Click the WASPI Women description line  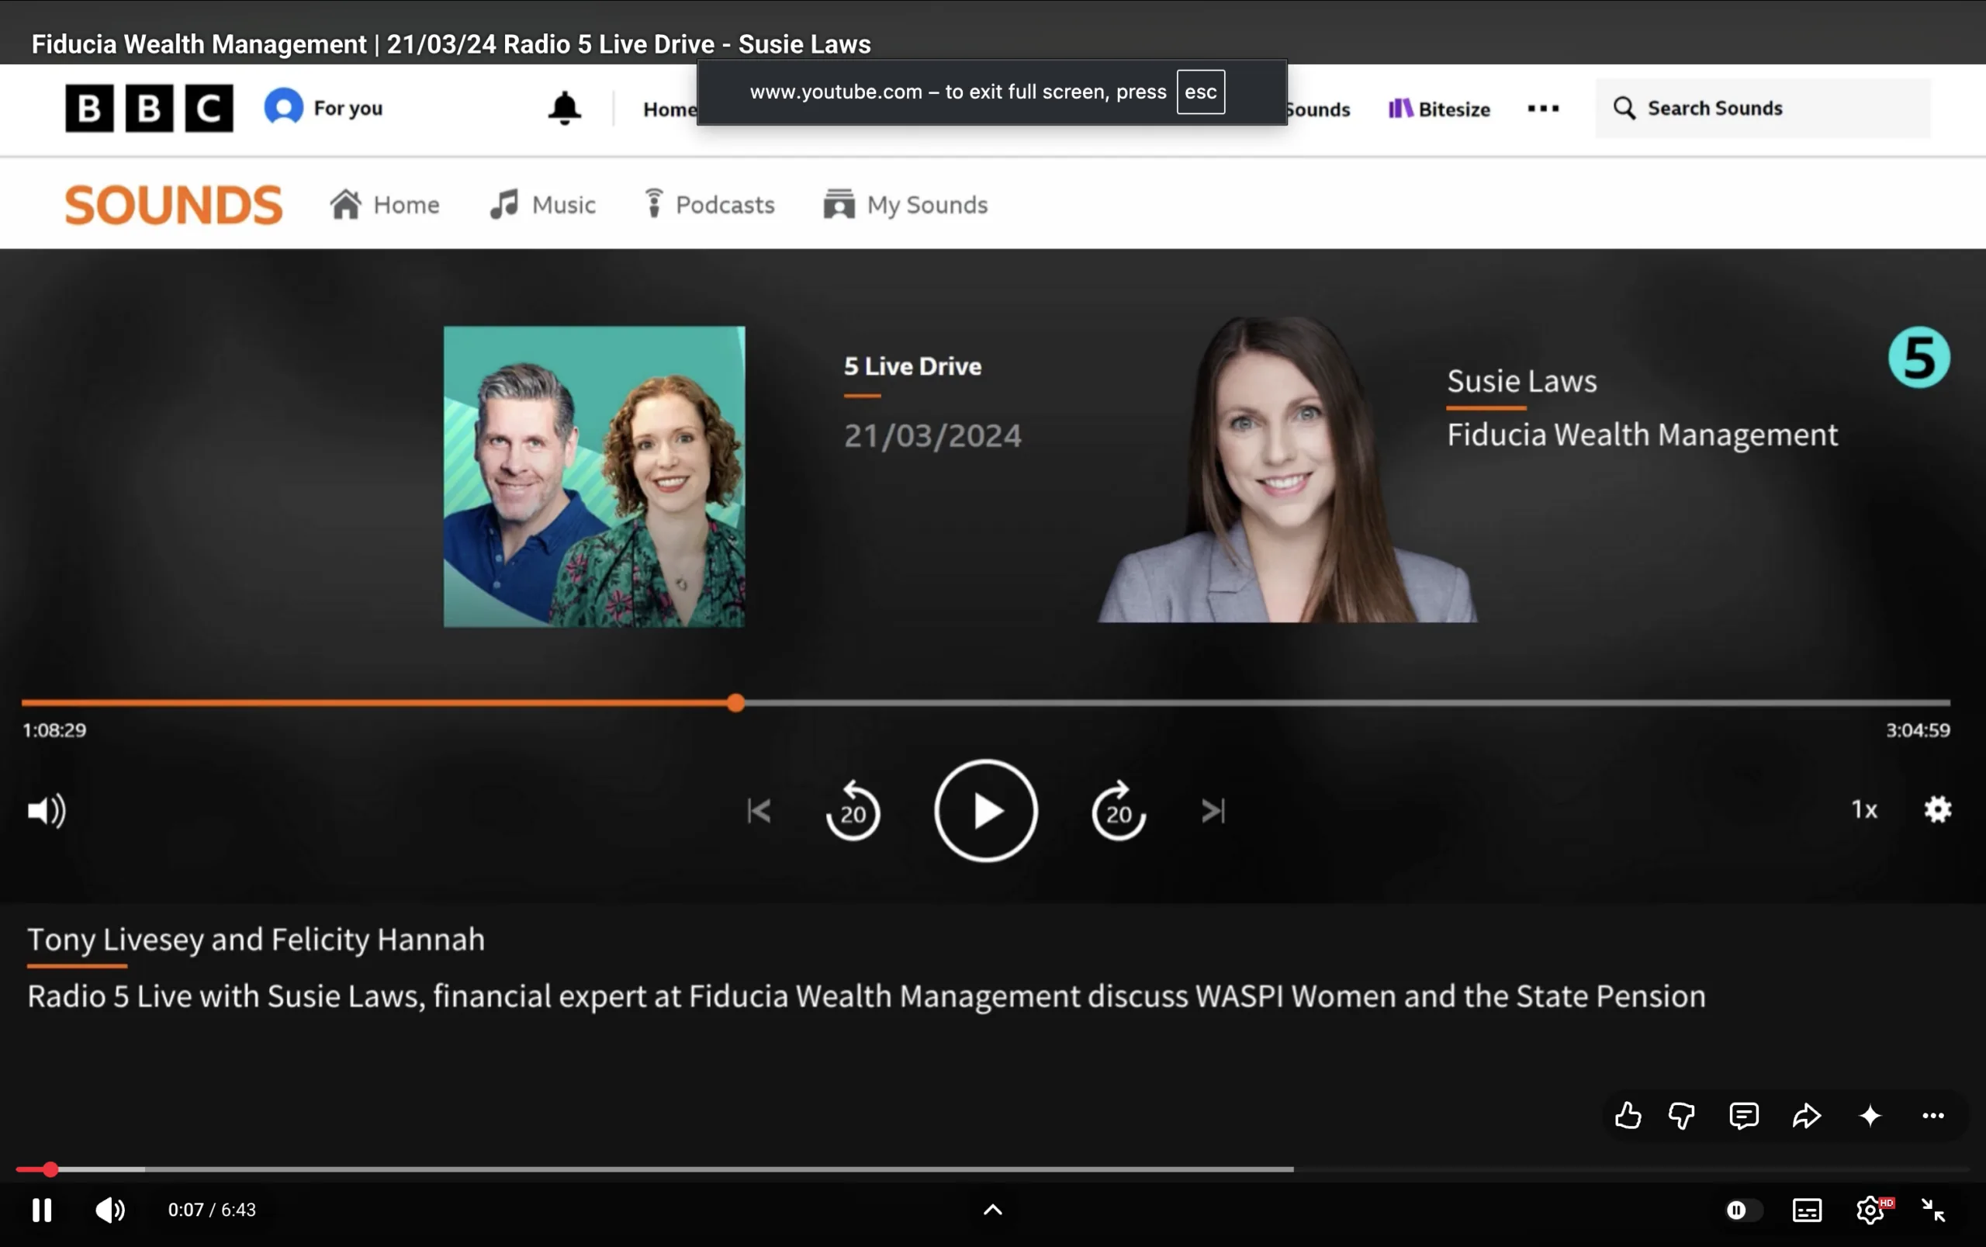coord(867,996)
